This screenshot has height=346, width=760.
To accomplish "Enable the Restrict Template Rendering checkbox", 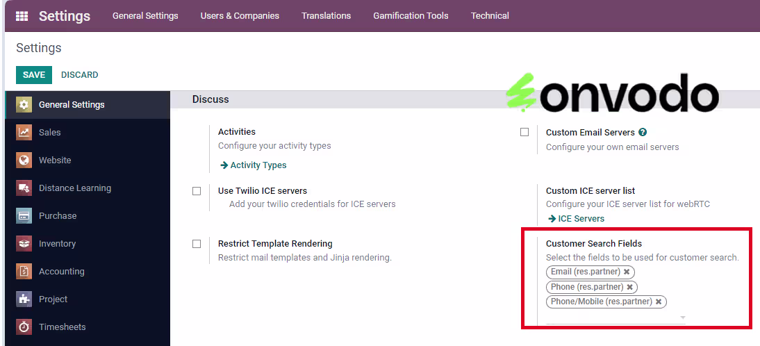I will point(197,244).
